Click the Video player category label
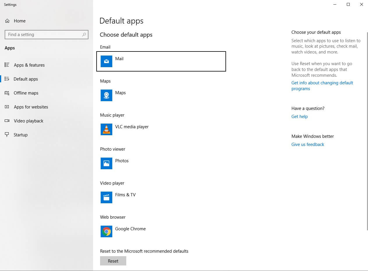368x271 pixels. 112,183
